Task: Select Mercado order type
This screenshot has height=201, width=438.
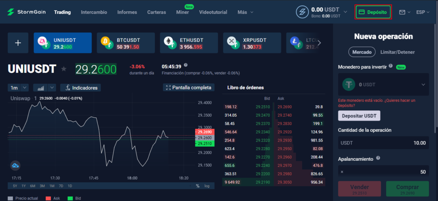Action: point(362,52)
